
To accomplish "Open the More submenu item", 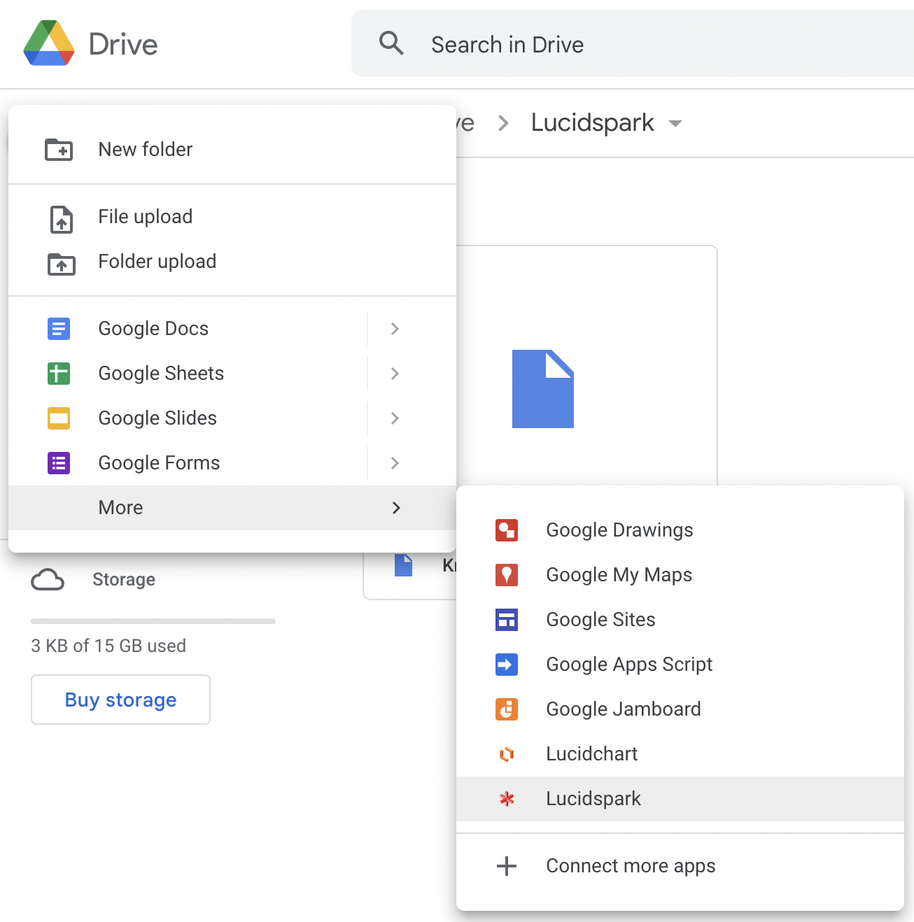I will [232, 508].
